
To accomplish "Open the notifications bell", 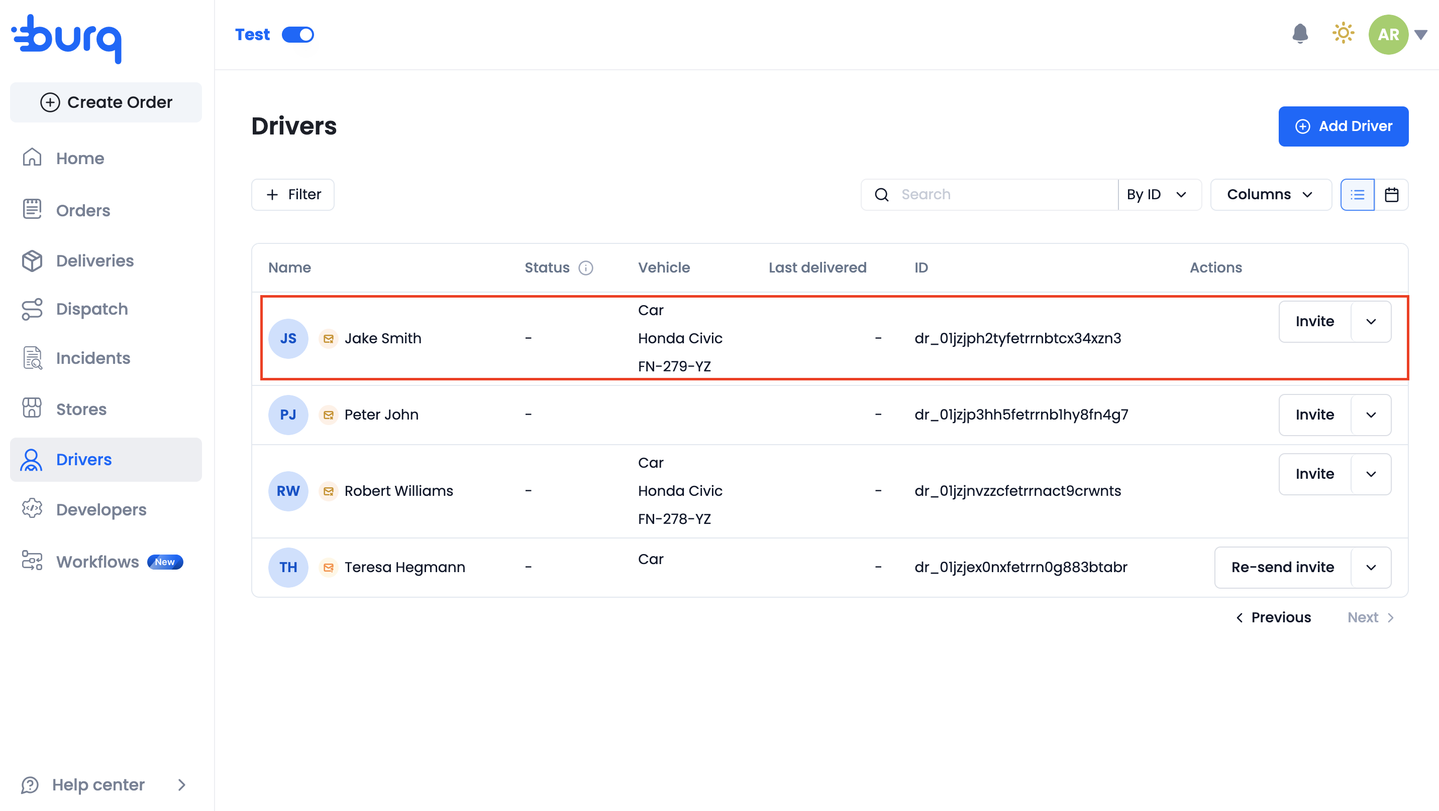I will tap(1300, 34).
